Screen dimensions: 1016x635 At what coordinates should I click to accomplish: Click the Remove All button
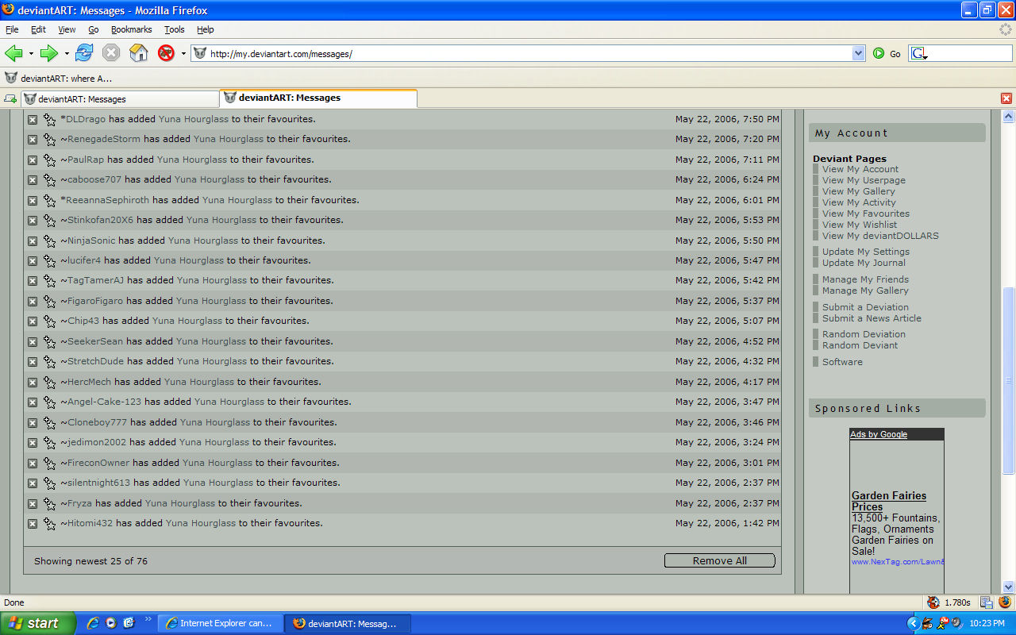pos(719,561)
